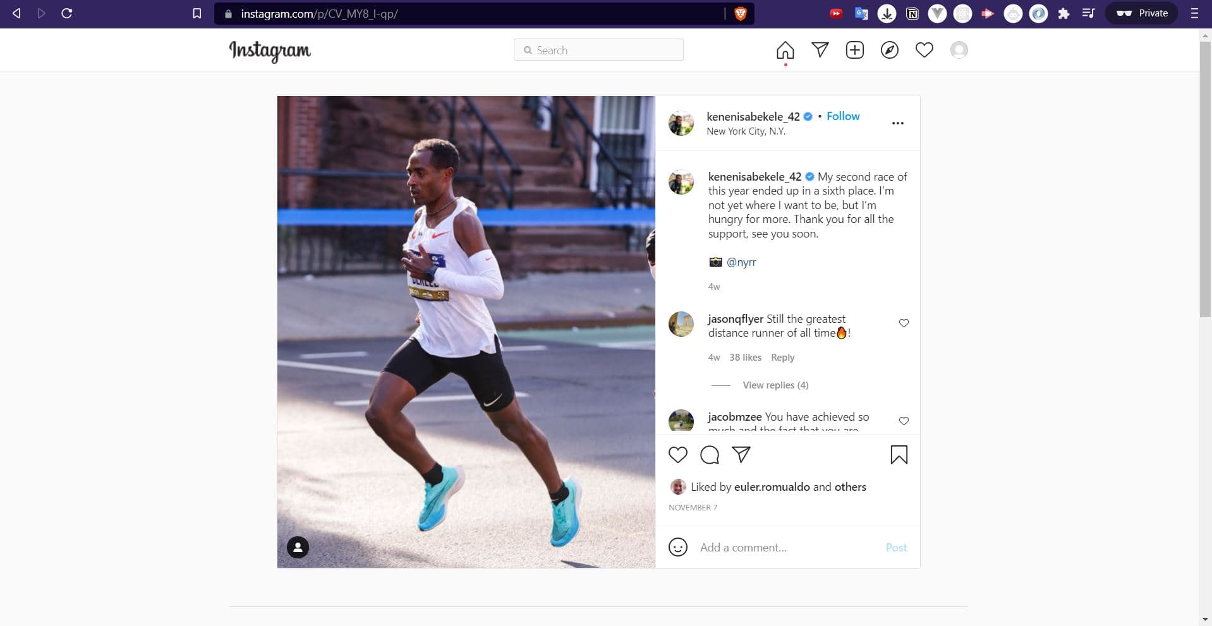Open the Notion web clipper extension

coord(912,13)
